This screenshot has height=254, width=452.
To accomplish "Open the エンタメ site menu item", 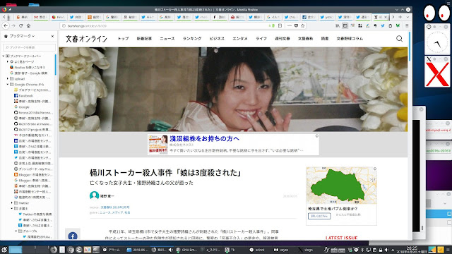I will pyautogui.click(x=240, y=38).
